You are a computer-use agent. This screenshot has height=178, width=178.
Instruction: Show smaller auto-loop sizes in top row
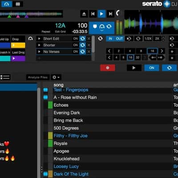pyautogui.click(x=109, y=51)
